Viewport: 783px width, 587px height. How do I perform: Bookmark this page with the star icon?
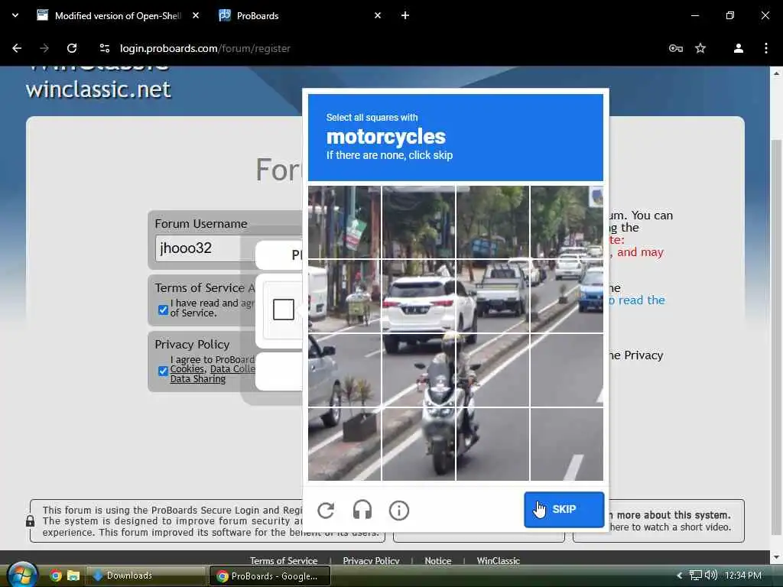[700, 48]
